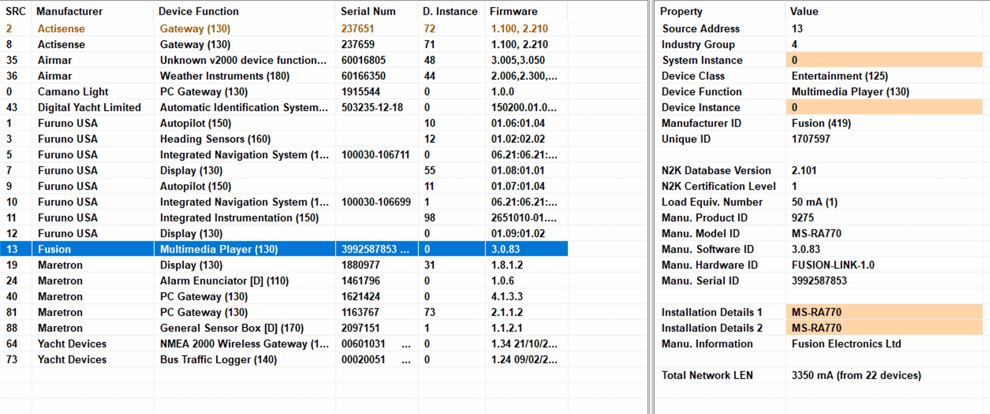
Task: Click the 503235-12-18 serial number cell
Action: pos(372,108)
